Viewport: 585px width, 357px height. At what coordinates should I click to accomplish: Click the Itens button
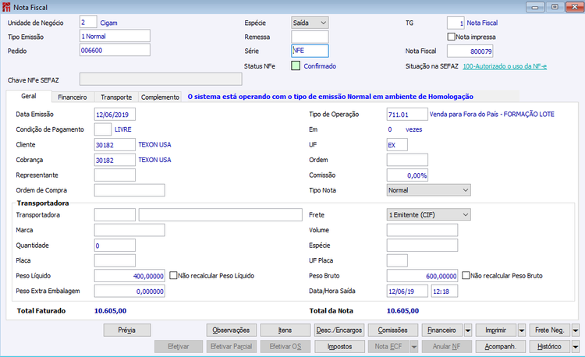click(x=285, y=330)
